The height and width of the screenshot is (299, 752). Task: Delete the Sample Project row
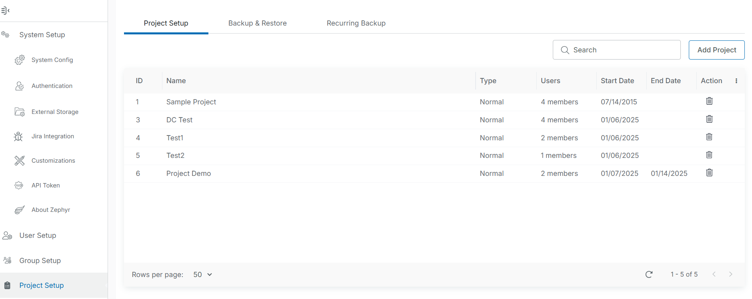click(x=709, y=101)
